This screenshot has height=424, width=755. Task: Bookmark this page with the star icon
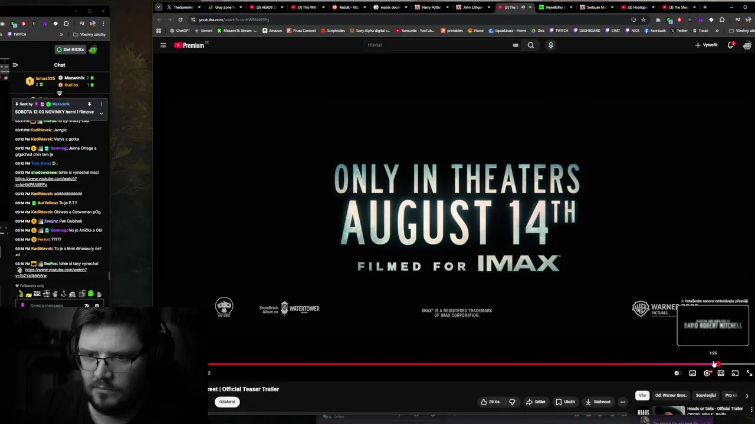click(643, 19)
